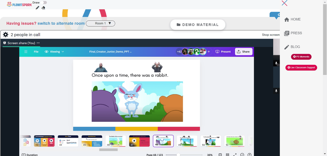
Task: Open grid view of all pages
Action: [228, 155]
